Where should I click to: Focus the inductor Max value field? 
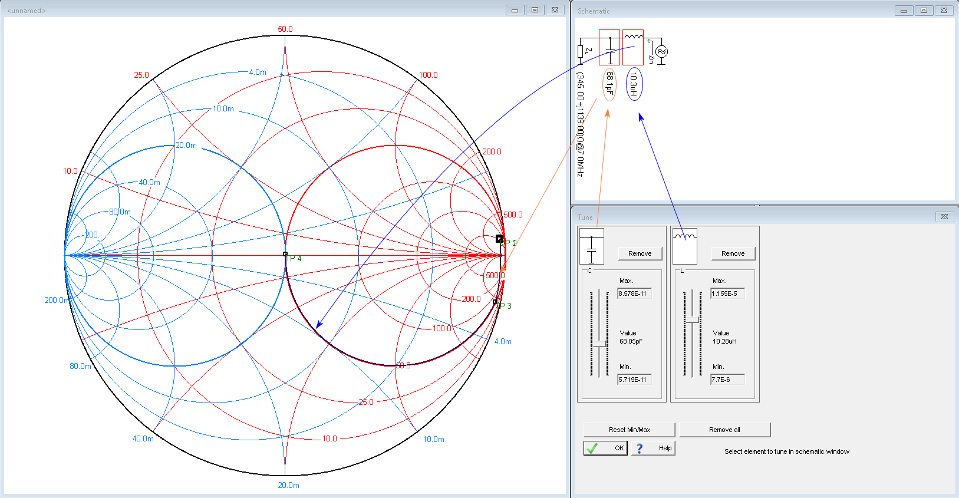[727, 293]
